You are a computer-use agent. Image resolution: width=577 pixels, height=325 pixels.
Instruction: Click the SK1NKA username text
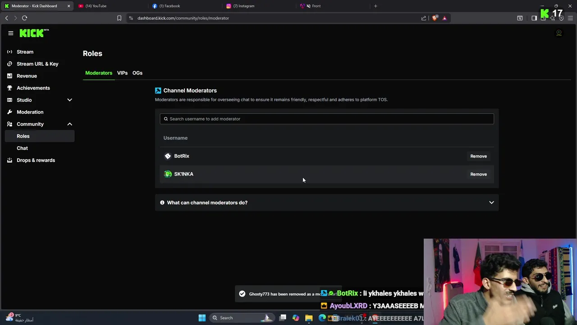(183, 174)
